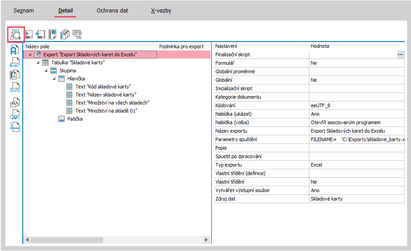Click the Kategorie dokumentu setting row
Screen dimensions: 411x251
tap(309, 97)
